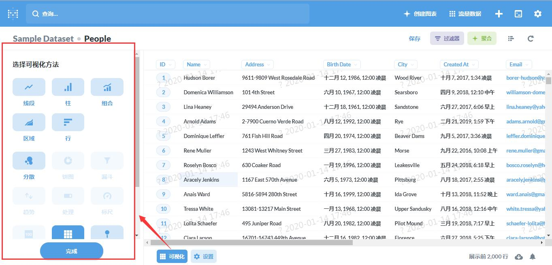Click the horizontal table scrollbar
The height and width of the screenshot is (265, 552).
click(x=252, y=242)
